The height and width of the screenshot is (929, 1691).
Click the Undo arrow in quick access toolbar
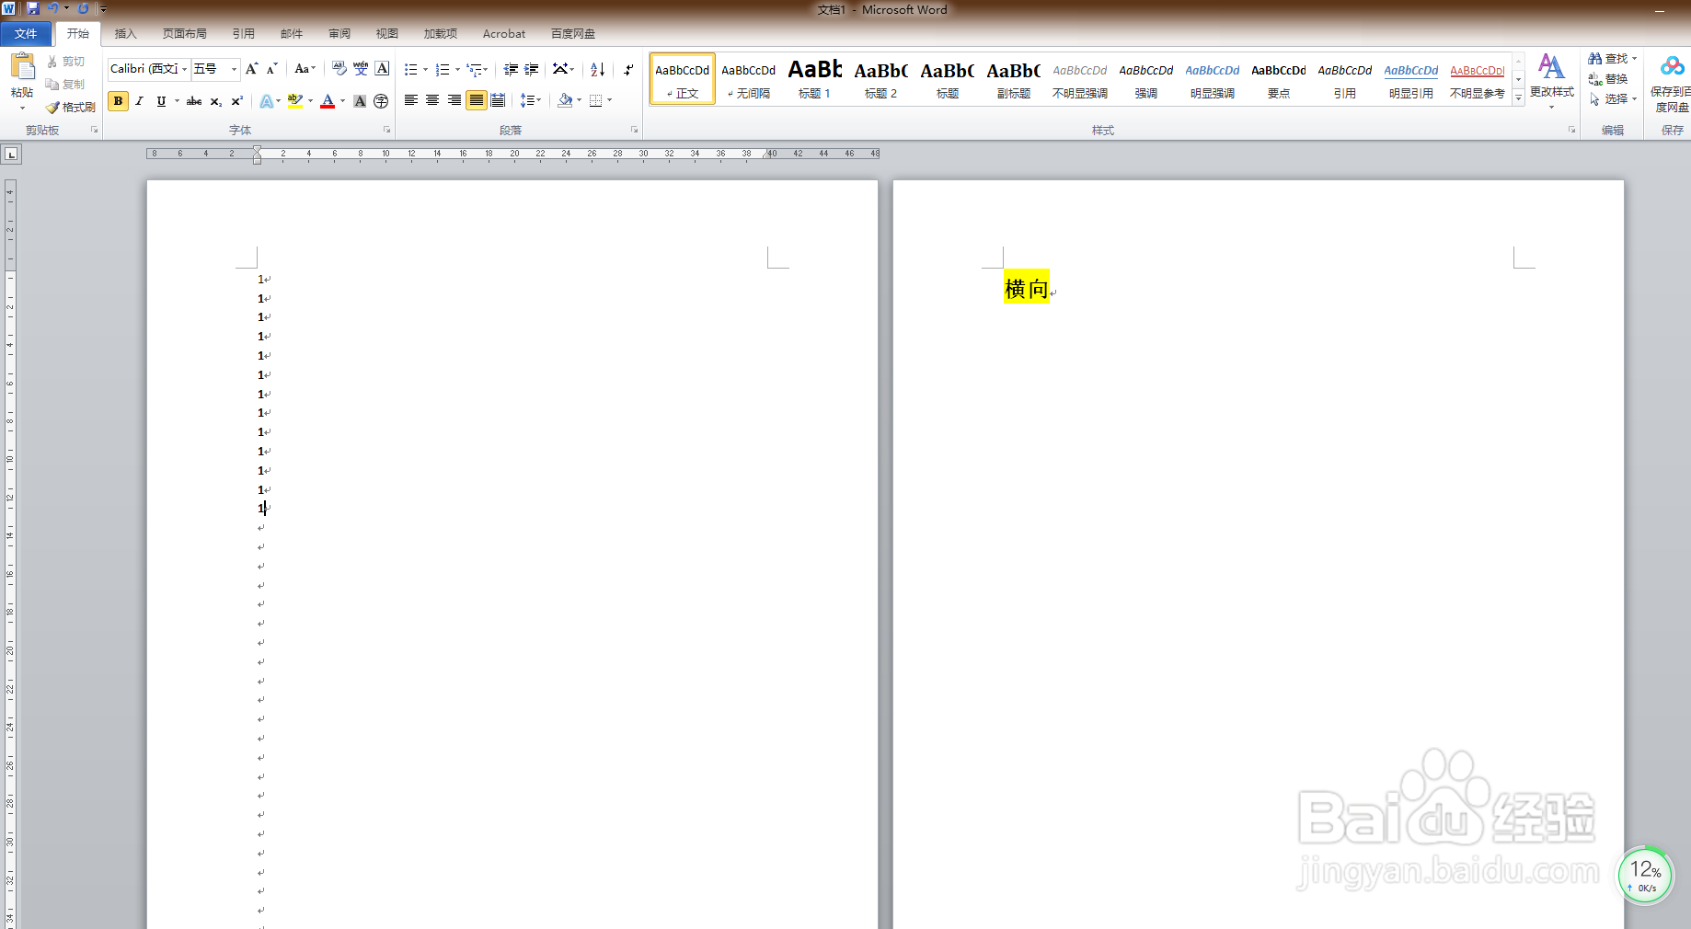pyautogui.click(x=53, y=8)
